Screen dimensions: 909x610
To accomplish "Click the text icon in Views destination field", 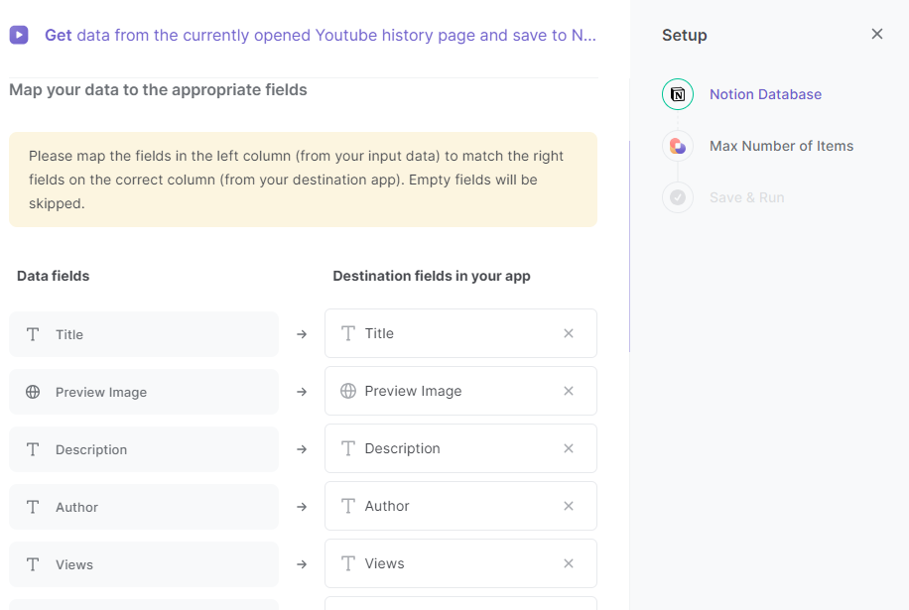I will (348, 563).
